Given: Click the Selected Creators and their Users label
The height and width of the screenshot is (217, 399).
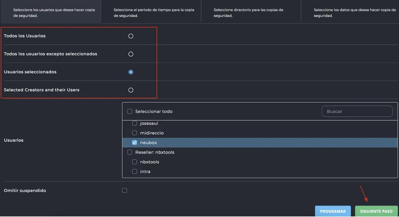Looking at the screenshot, I should point(41,90).
